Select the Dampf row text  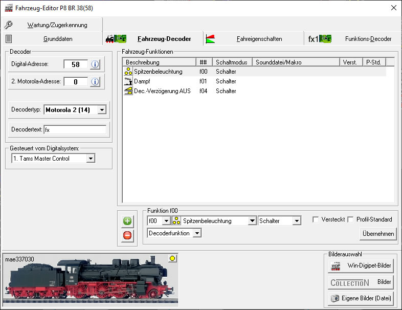tap(142, 81)
